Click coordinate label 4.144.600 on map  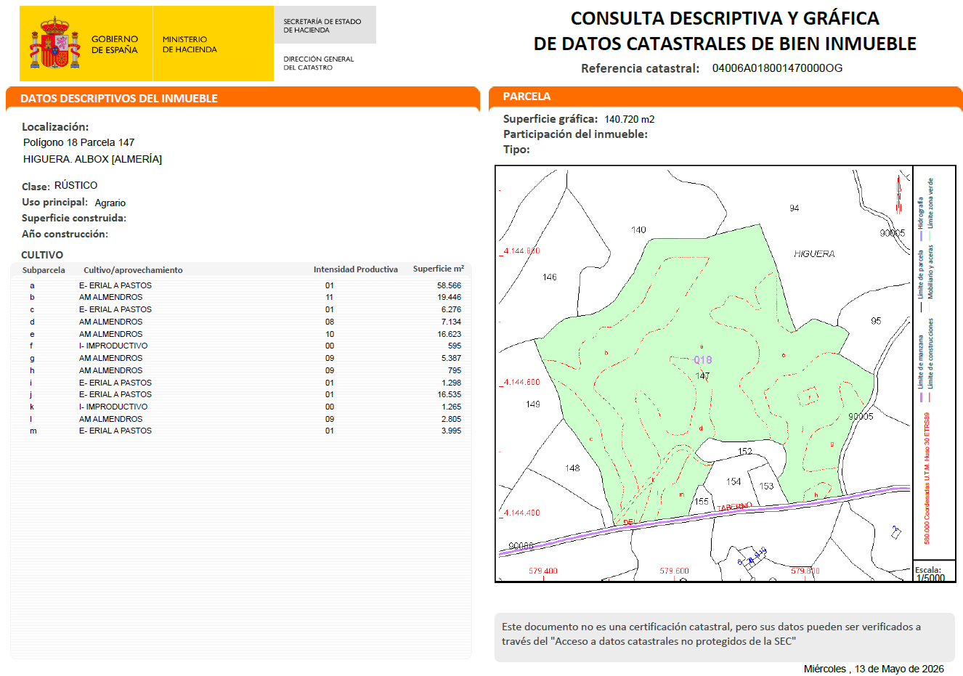click(521, 382)
